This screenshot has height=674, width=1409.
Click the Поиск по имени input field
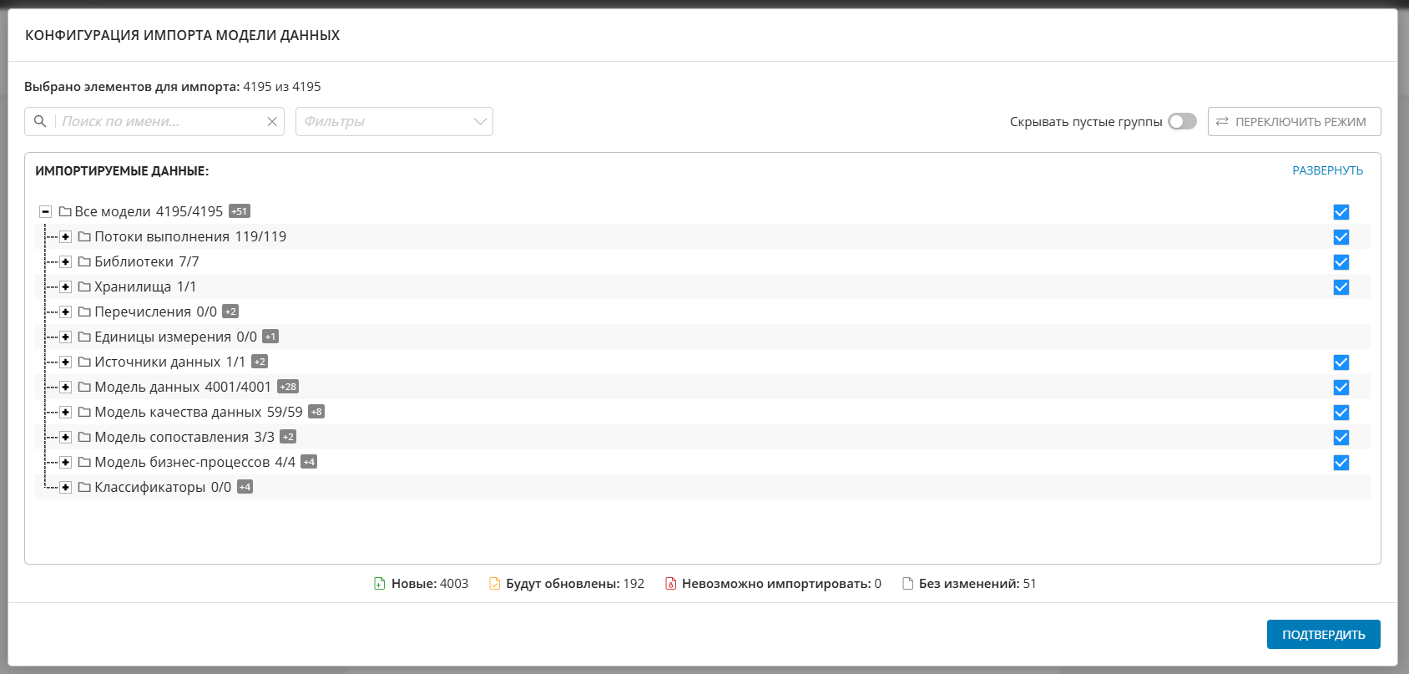pos(159,121)
